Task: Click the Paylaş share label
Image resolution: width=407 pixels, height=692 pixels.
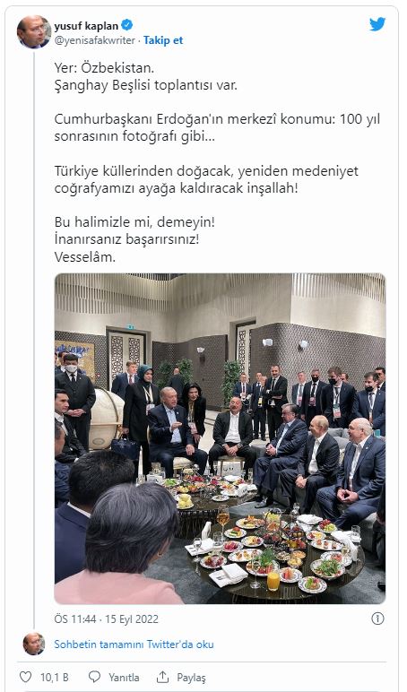Action: tap(191, 677)
